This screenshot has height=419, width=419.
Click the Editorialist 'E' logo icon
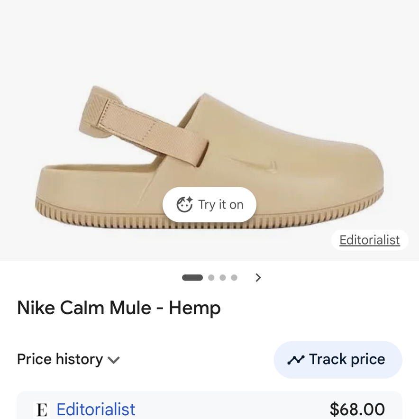pos(42,410)
